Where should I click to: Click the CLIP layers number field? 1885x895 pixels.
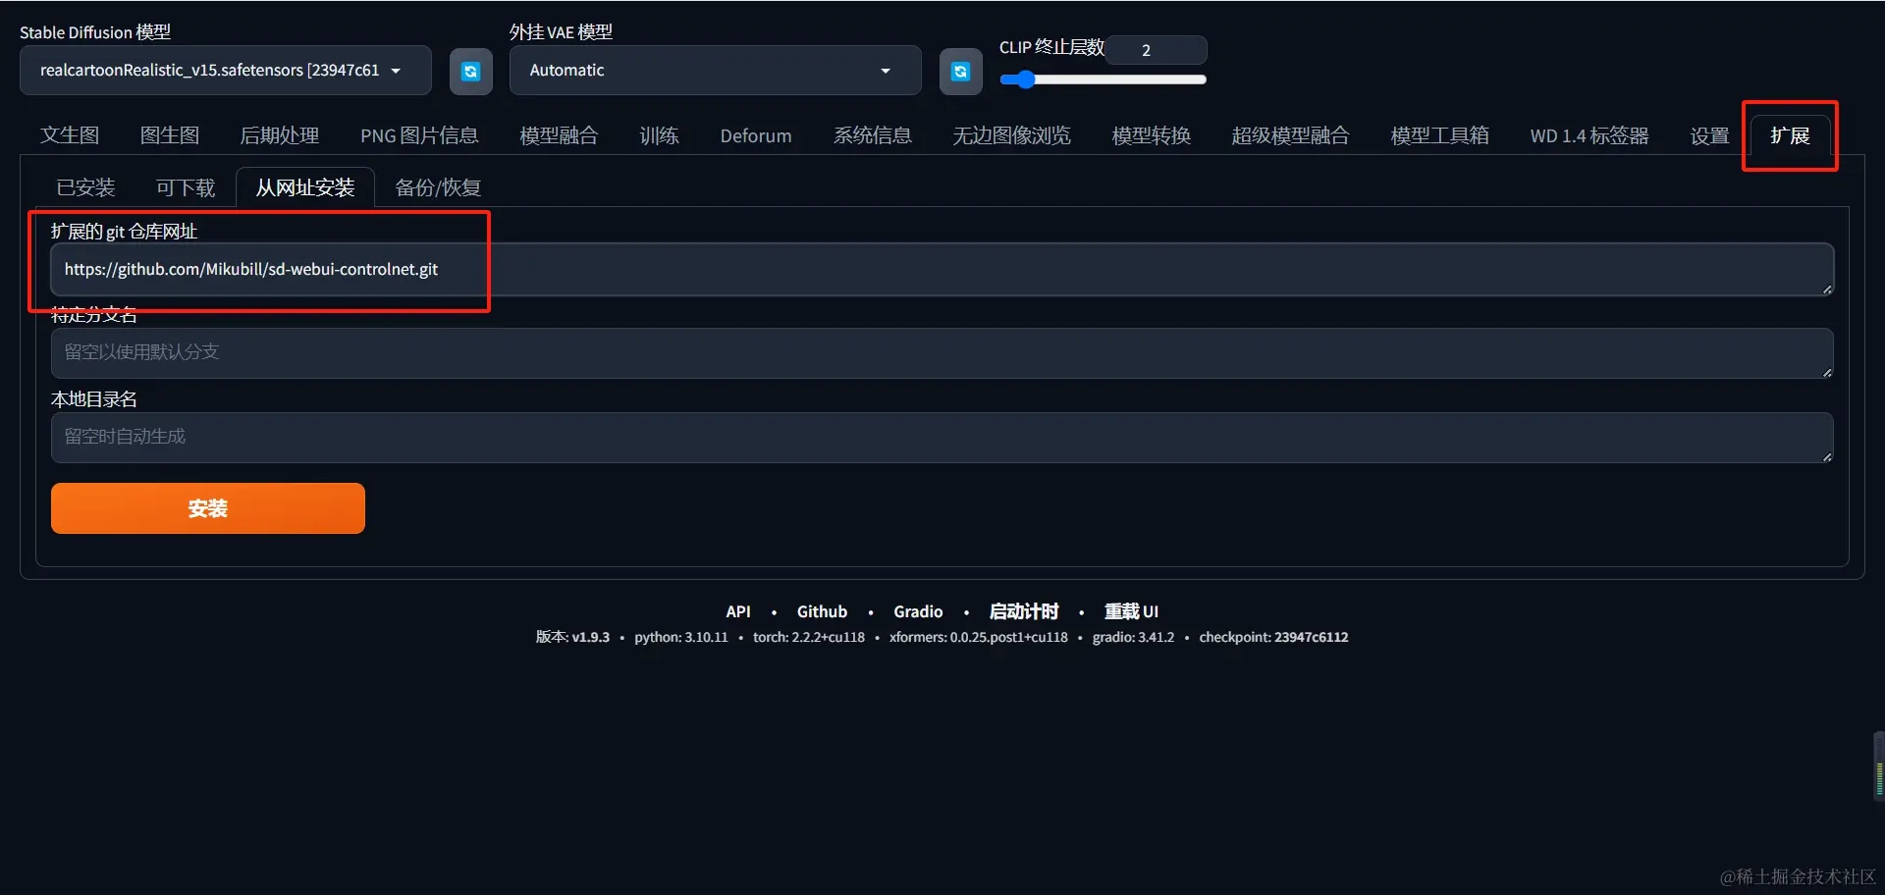coord(1157,50)
